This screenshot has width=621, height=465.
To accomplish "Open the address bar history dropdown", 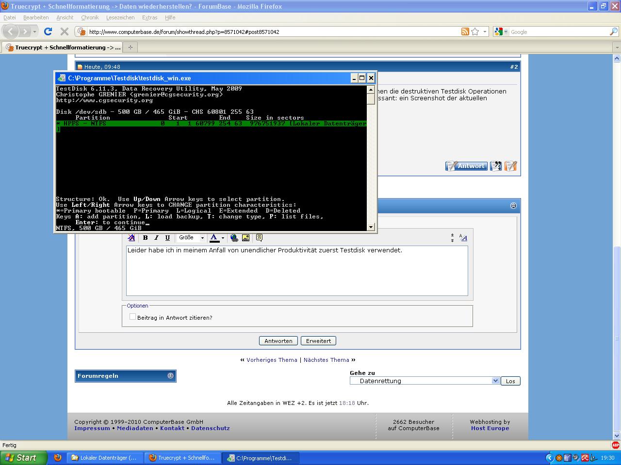I will (485, 31).
